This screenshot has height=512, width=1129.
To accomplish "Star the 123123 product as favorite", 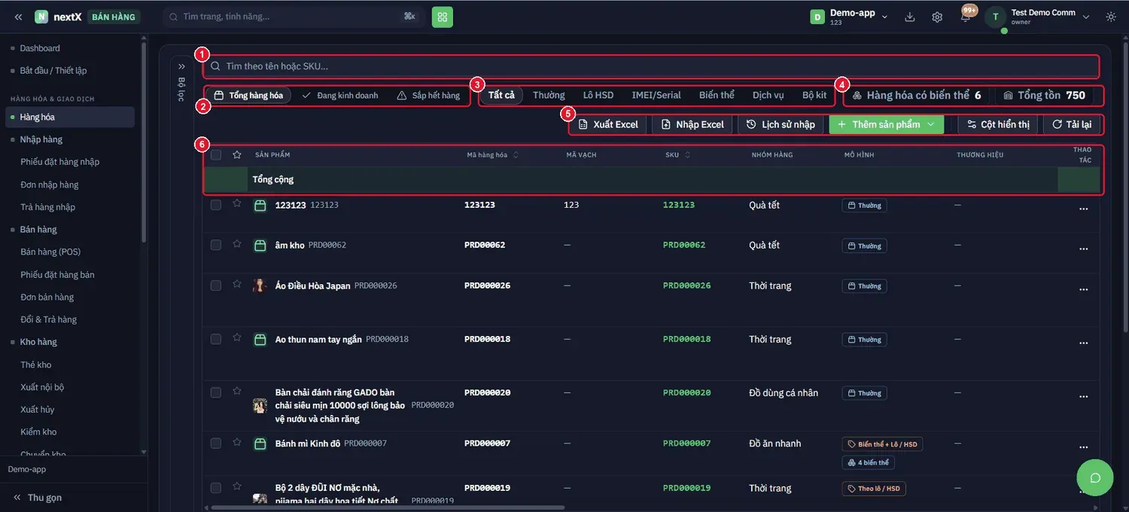I will 237,203.
